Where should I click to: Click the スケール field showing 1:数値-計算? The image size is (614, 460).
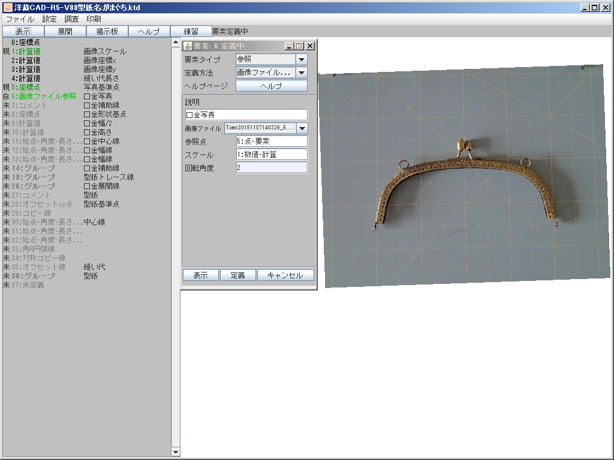[272, 155]
